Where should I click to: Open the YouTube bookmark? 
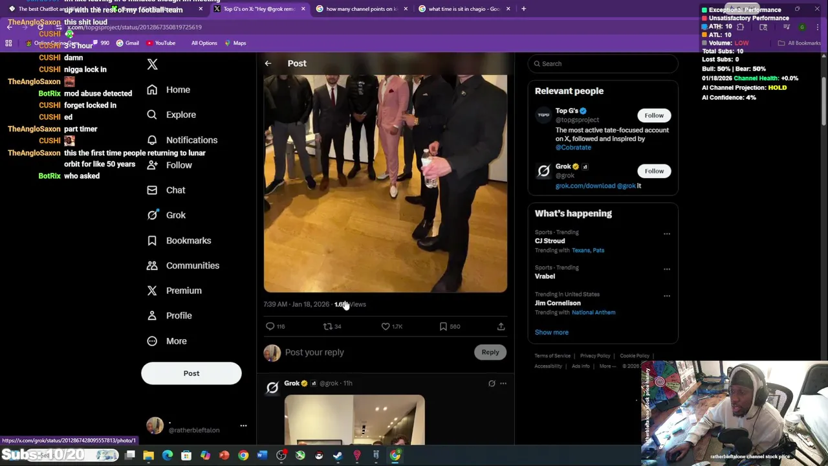[161, 43]
